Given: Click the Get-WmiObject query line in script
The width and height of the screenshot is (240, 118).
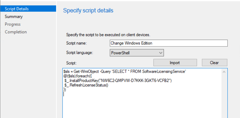Looking at the screenshot, I should tap(124, 72).
